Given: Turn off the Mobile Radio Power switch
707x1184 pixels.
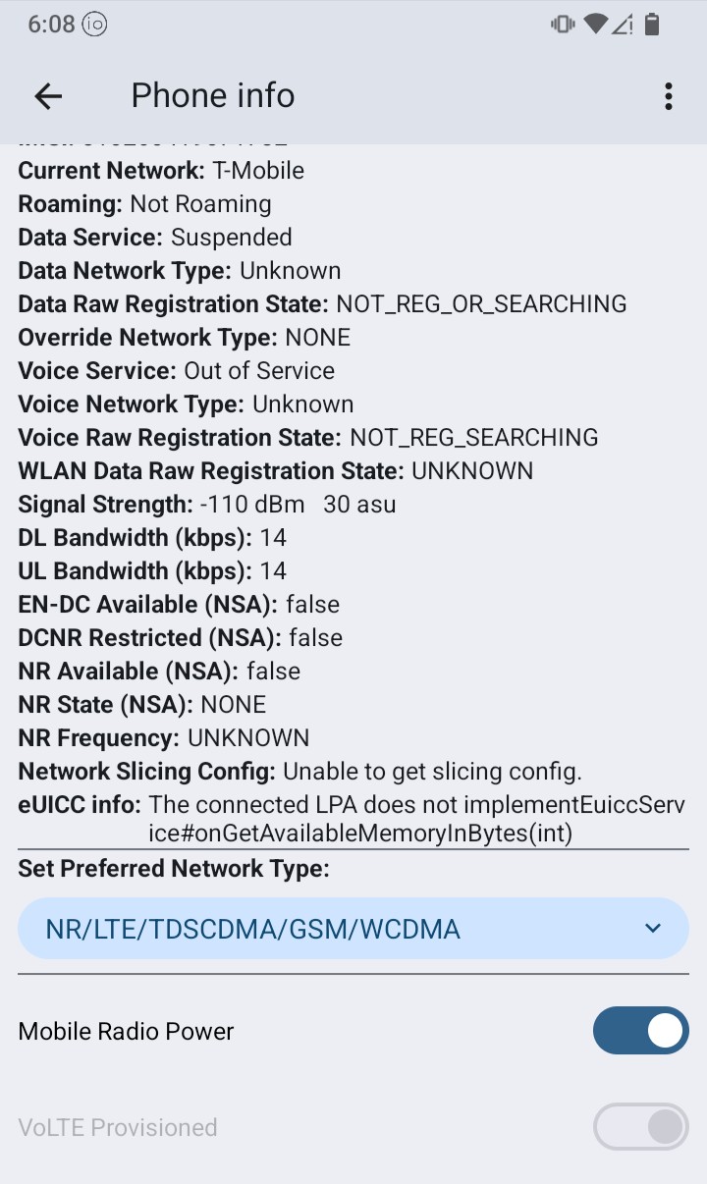Looking at the screenshot, I should coord(640,1031).
